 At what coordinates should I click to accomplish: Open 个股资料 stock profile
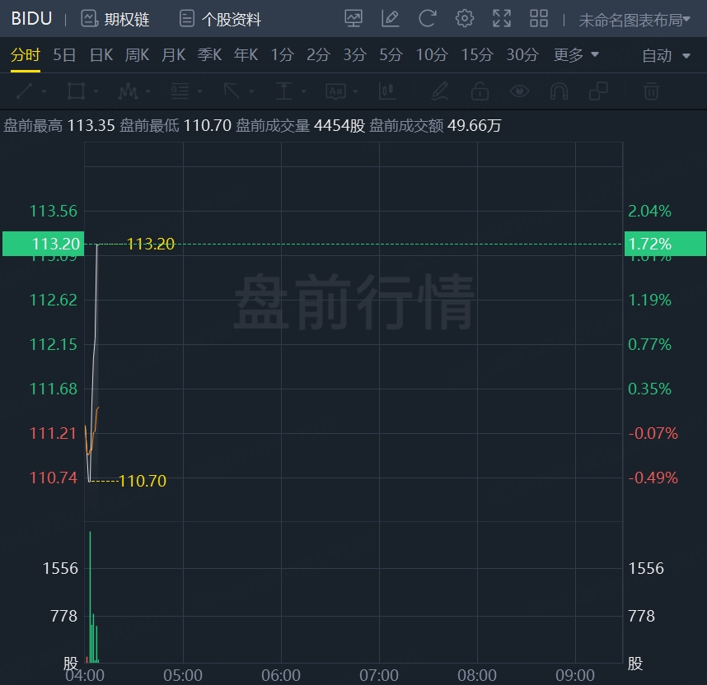point(220,19)
